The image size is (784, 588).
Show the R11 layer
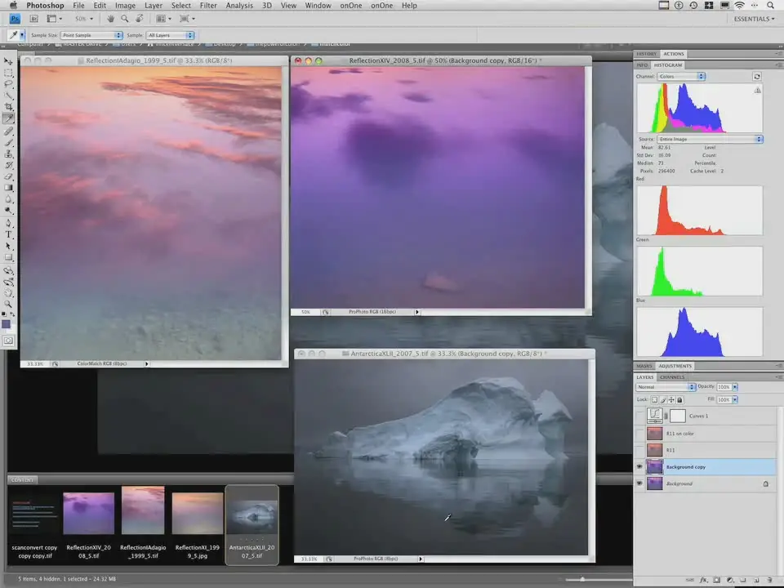point(639,450)
